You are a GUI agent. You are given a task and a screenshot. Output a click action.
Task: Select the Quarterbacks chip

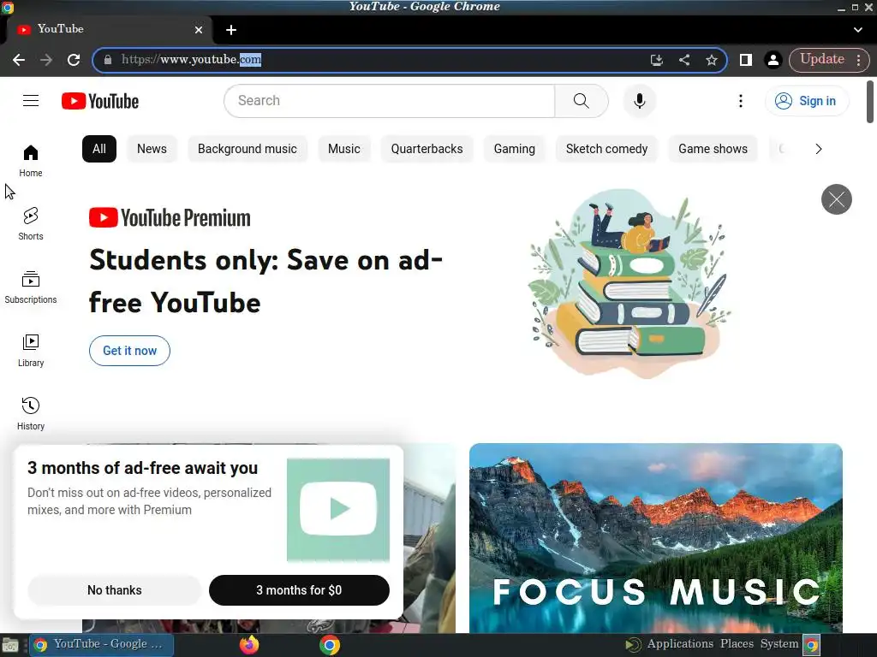pos(427,149)
